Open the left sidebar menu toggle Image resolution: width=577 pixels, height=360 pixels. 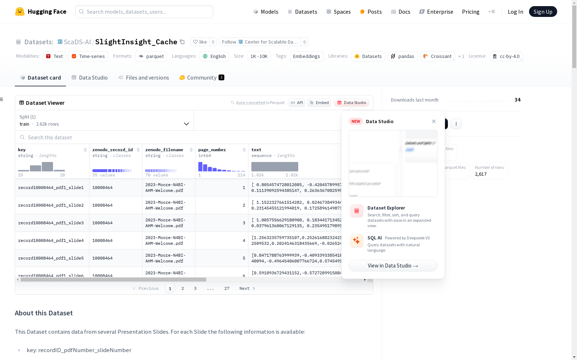click(x=2, y=99)
